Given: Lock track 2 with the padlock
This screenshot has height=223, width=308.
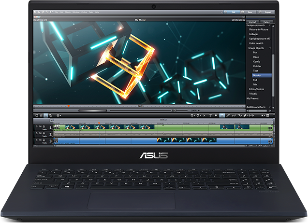Looking at the screenshot, I should [44, 133].
